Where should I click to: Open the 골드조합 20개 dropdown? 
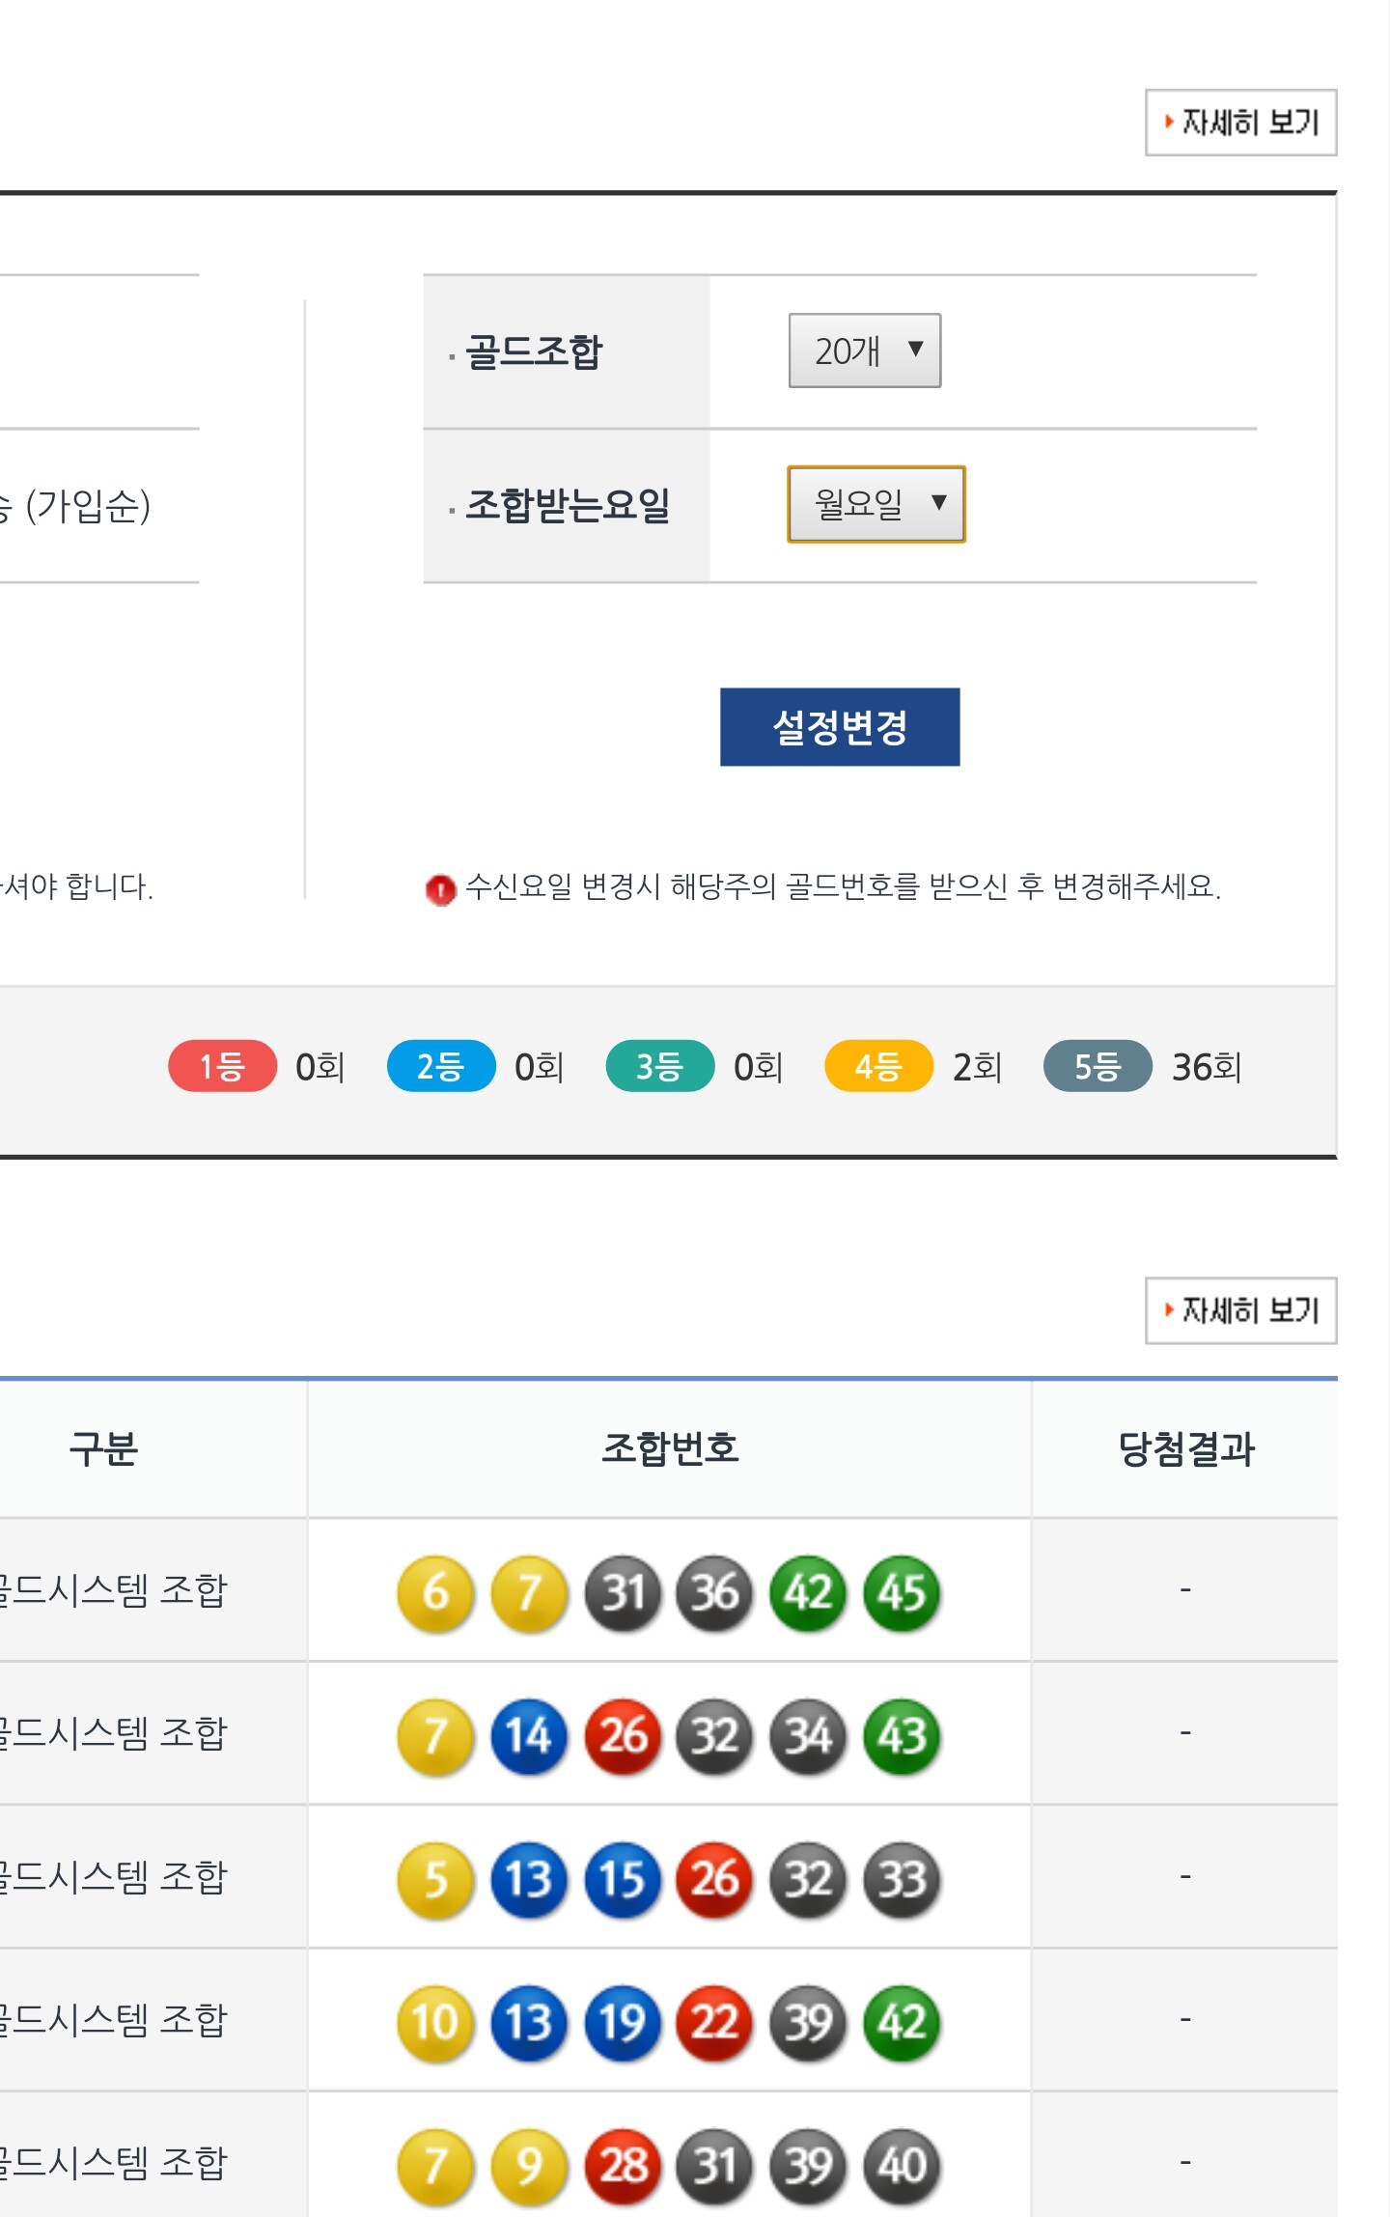[x=864, y=351]
